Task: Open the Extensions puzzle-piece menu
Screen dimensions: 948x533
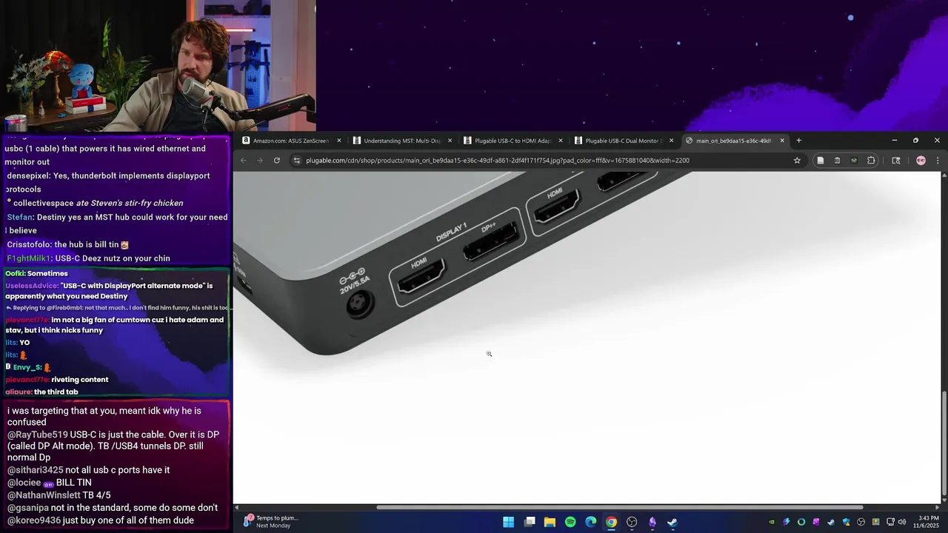Action: [871, 160]
